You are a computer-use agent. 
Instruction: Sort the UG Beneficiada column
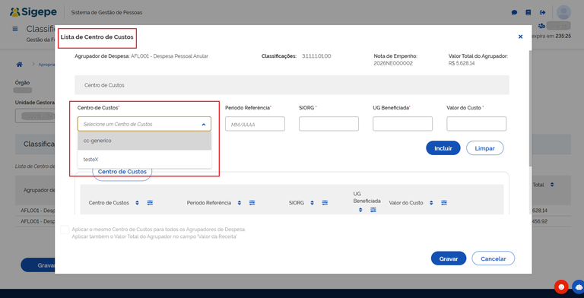point(360,210)
